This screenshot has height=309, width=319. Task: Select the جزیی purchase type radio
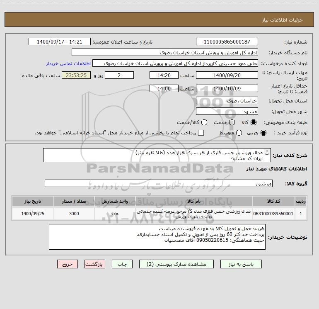pyautogui.click(x=263, y=133)
